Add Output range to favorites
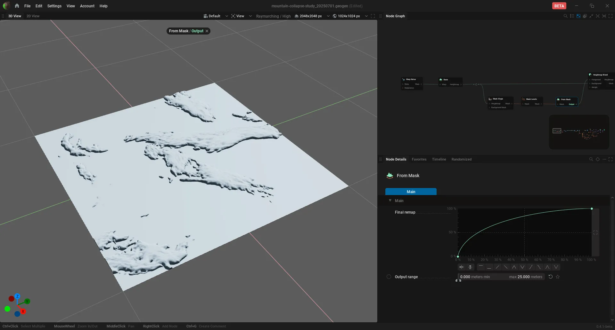615x330 pixels. tap(558, 277)
